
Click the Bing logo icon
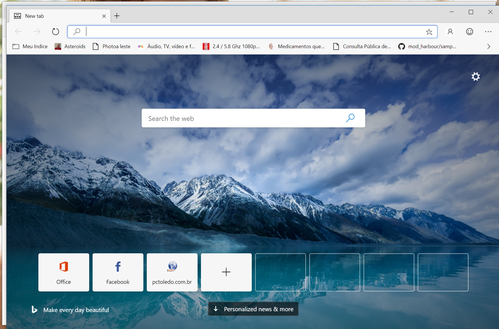34,310
